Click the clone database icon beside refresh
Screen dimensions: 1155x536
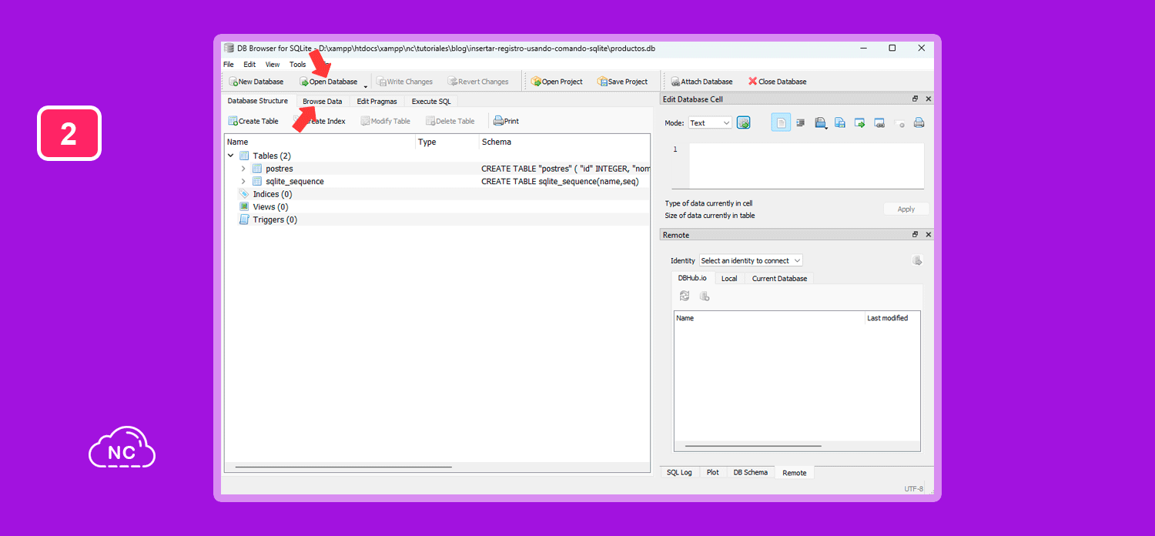coord(704,296)
